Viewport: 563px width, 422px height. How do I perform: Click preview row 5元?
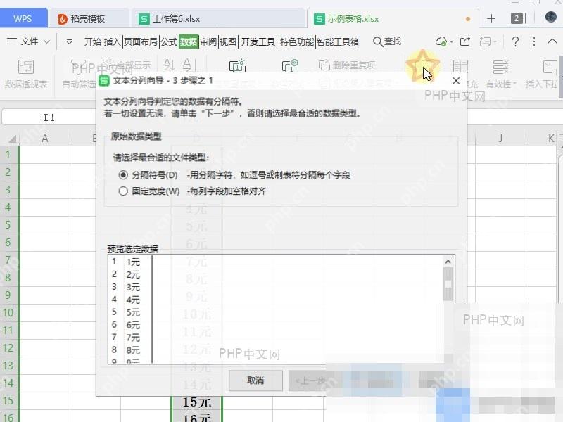[133, 312]
